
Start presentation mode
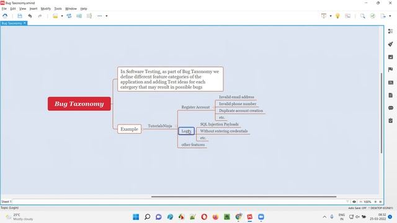tap(324, 16)
